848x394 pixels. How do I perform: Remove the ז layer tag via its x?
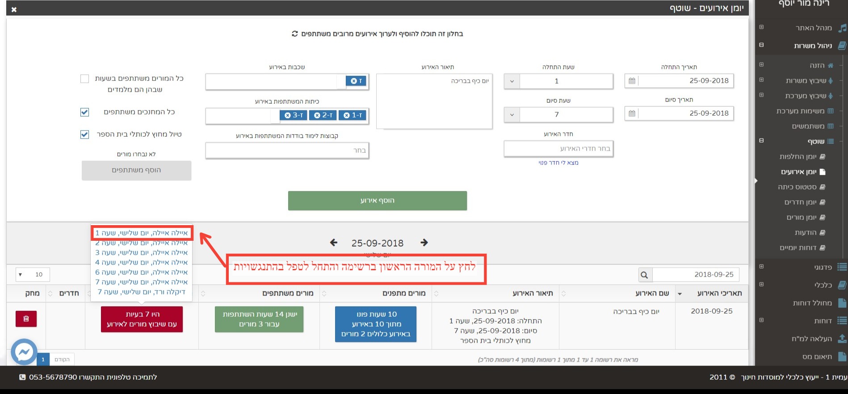353,81
